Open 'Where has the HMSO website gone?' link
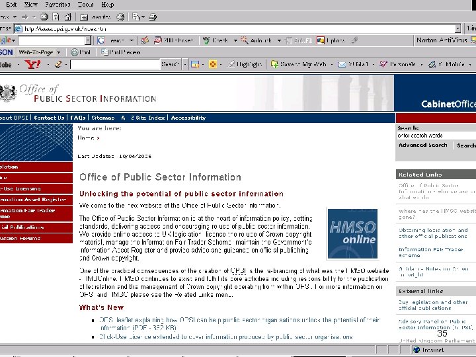476x357 pixels. 437,214
